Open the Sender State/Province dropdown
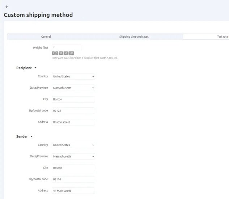 (73, 156)
